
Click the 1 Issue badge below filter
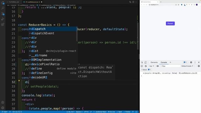tap(146, 70)
